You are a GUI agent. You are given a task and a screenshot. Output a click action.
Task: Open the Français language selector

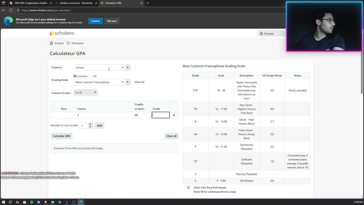(x=272, y=34)
